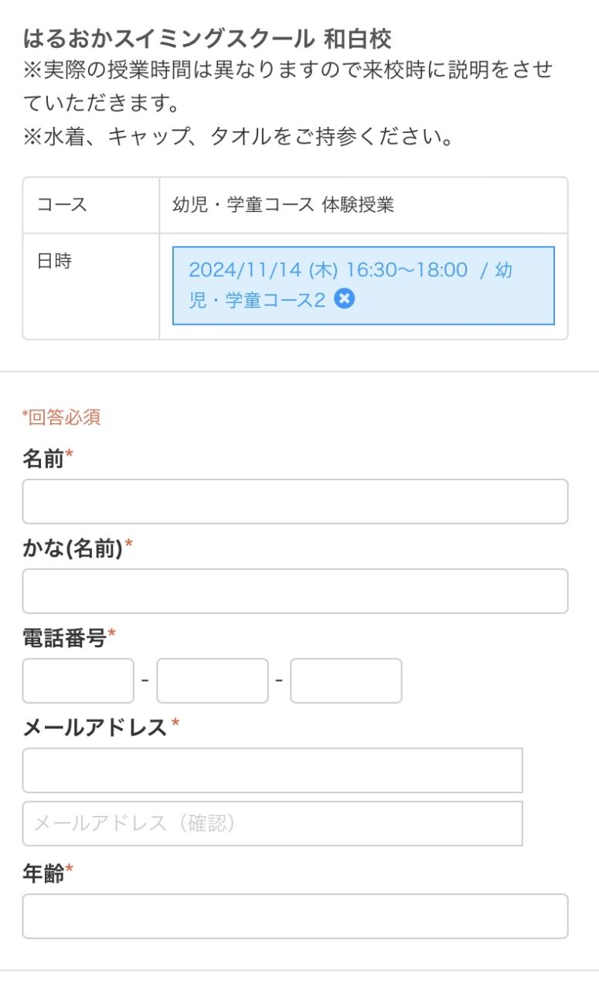Click the 幼児・学童コース 体験授業 cell
Image resolution: width=599 pixels, height=990 pixels.
[363, 205]
